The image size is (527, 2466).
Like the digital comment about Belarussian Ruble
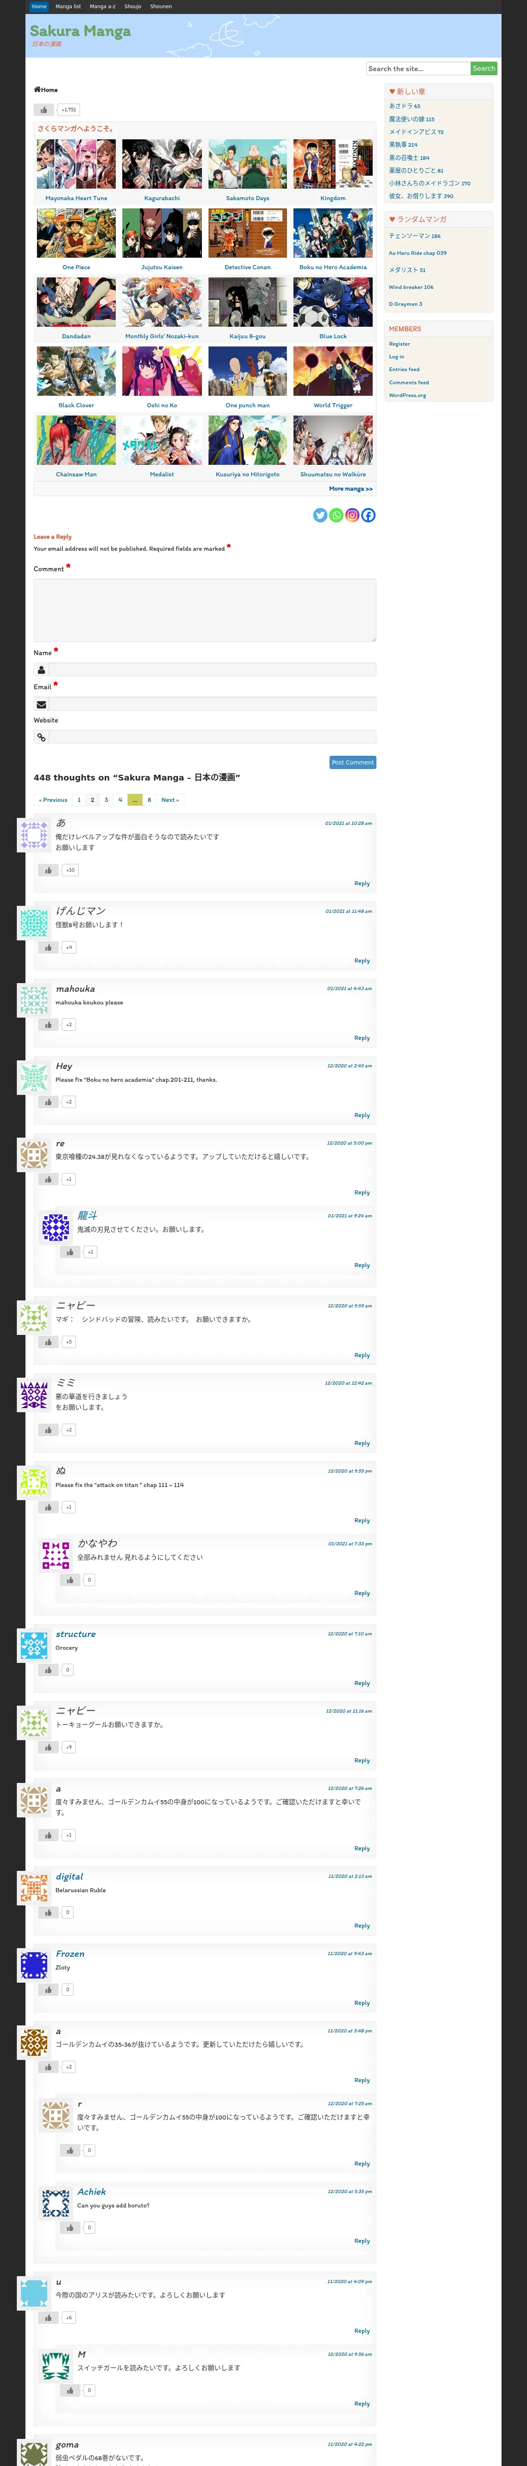pyautogui.click(x=48, y=1913)
